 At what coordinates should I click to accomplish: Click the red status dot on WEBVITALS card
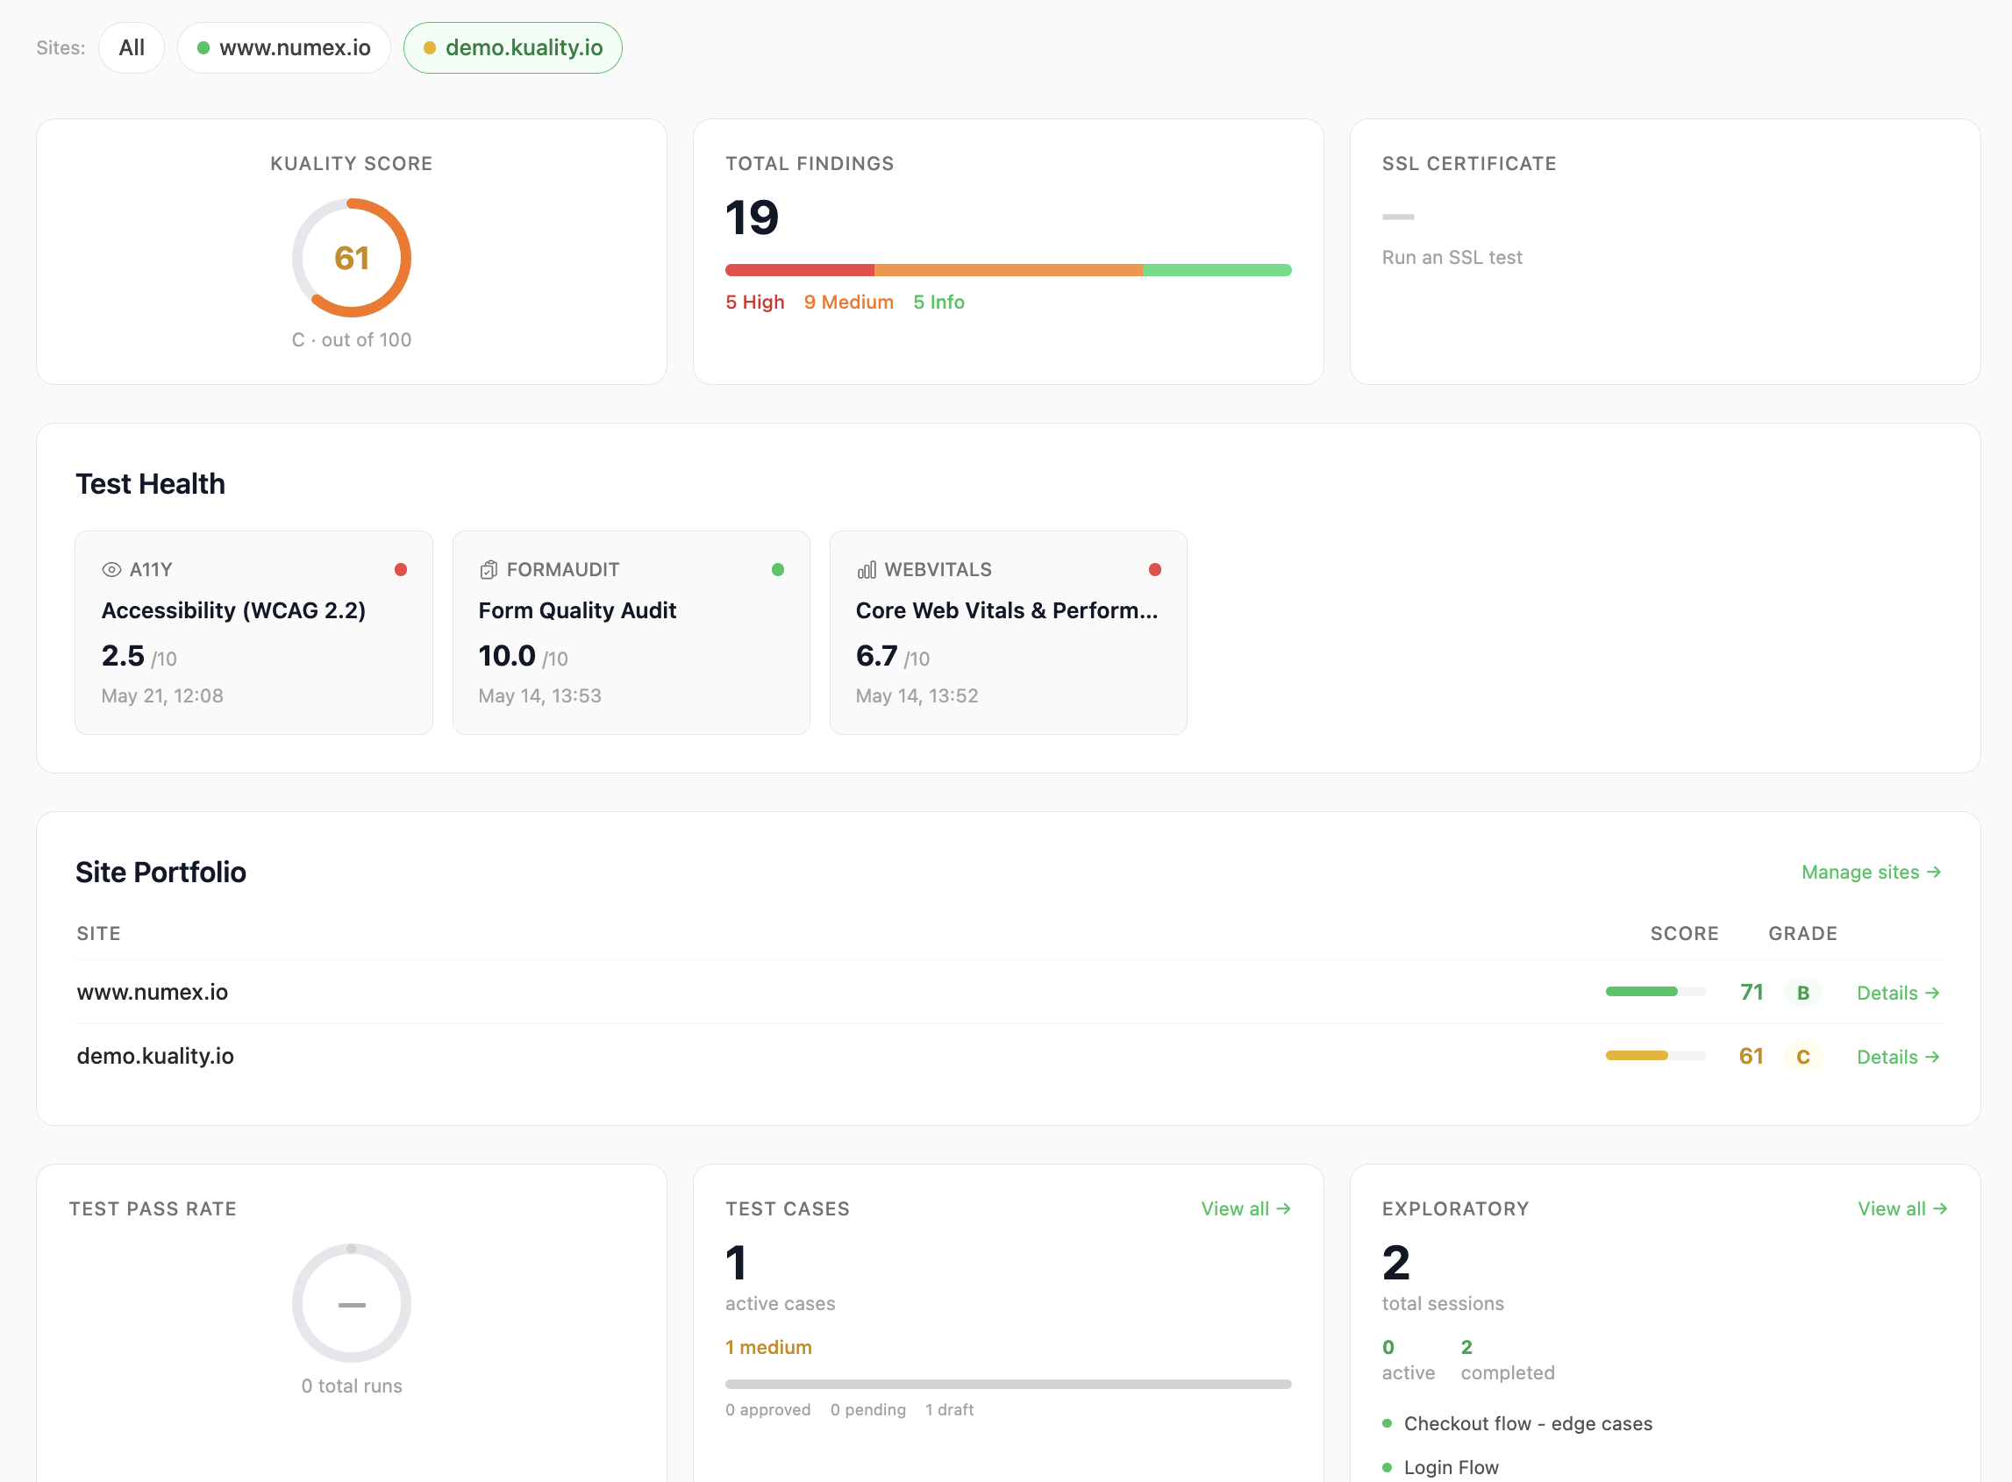(x=1154, y=570)
